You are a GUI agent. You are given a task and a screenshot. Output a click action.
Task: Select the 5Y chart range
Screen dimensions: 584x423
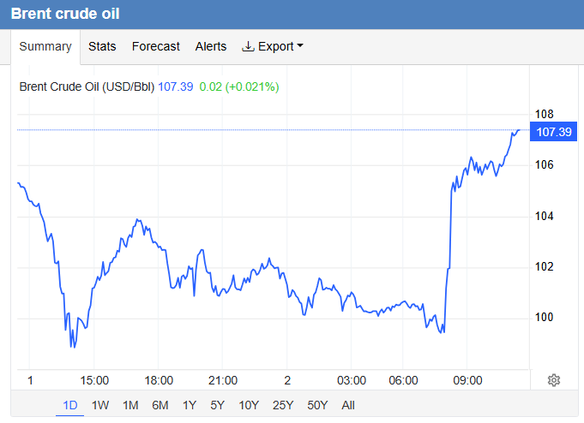click(x=218, y=405)
